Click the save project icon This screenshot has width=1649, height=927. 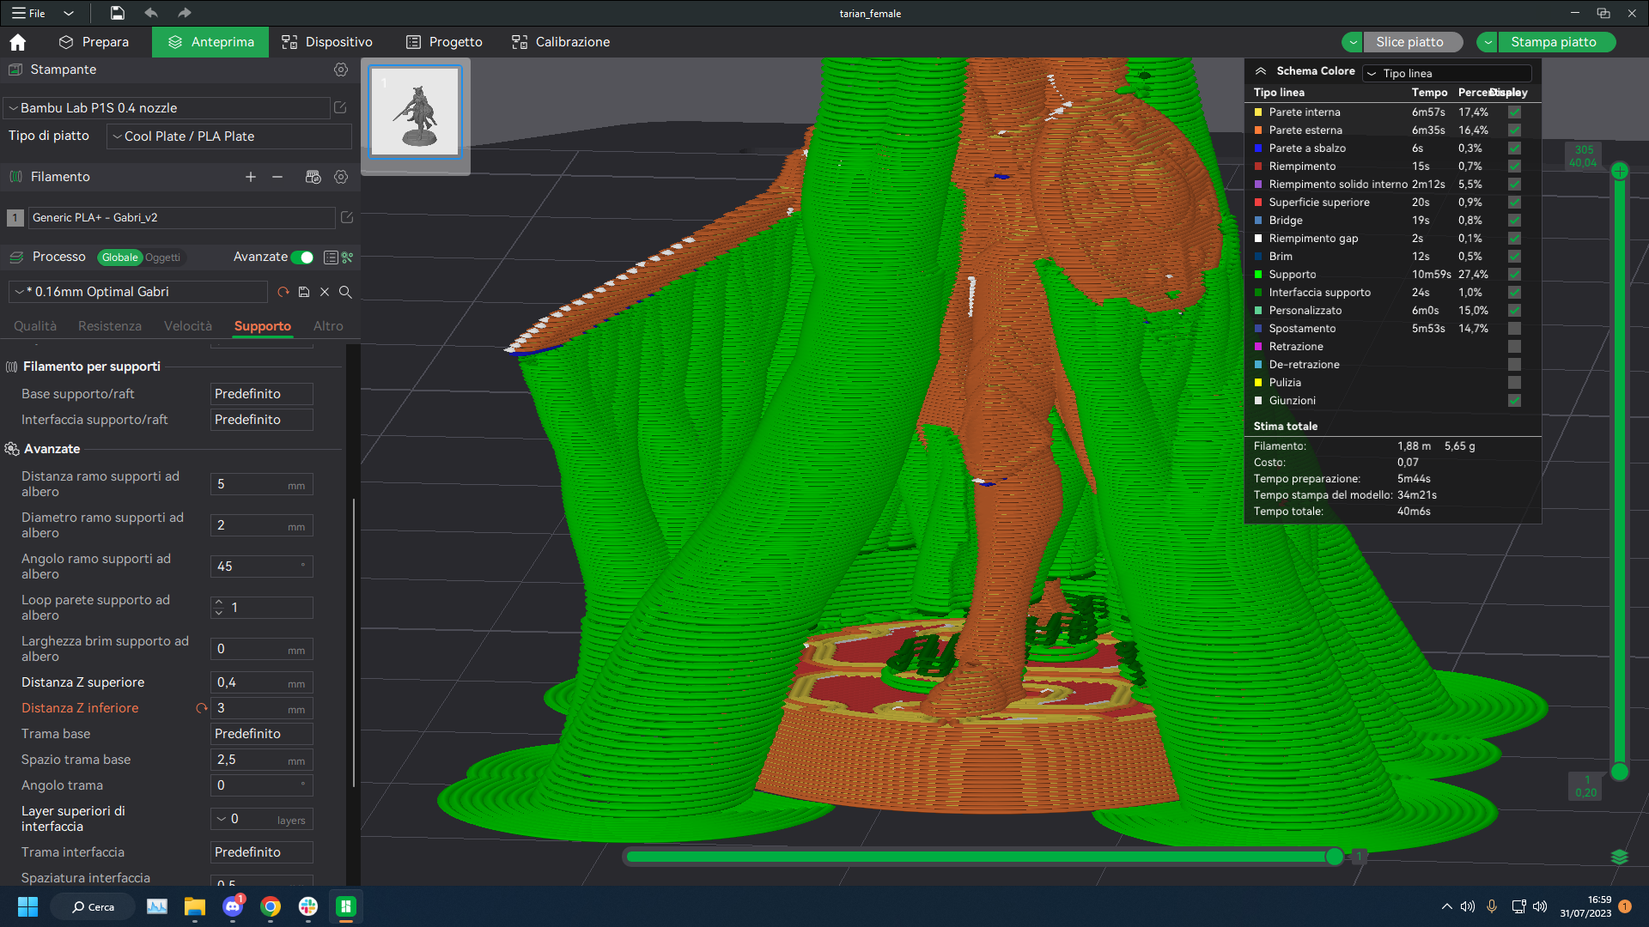click(117, 13)
